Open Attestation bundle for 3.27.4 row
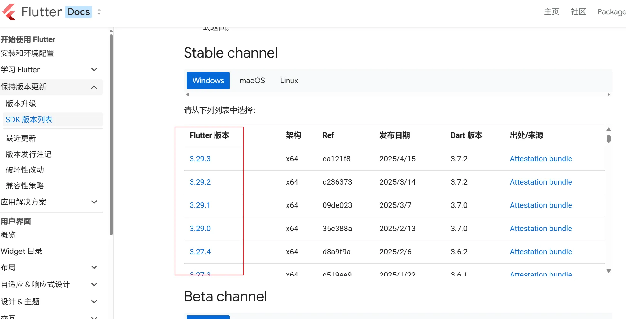 (541, 252)
